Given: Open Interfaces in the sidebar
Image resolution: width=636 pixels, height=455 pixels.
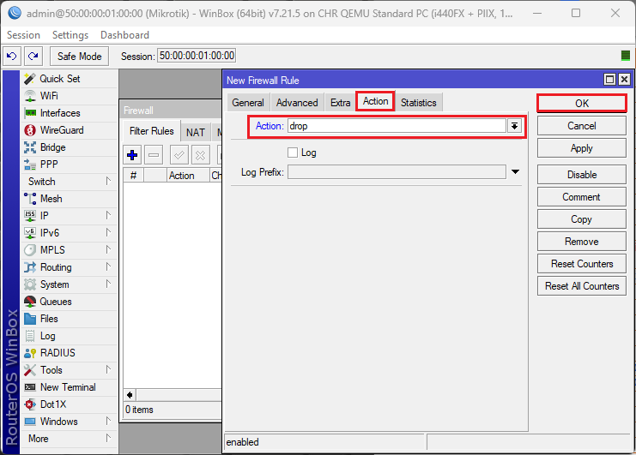Looking at the screenshot, I should click(x=70, y=113).
